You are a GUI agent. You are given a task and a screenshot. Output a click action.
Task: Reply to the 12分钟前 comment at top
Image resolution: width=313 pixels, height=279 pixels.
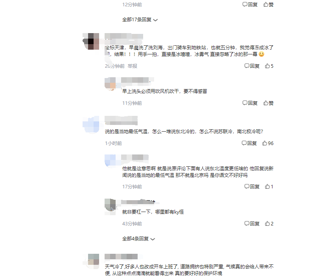[x=250, y=4]
